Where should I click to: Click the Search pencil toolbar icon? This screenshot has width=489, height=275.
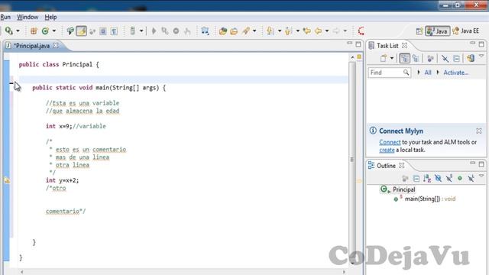[246, 31]
